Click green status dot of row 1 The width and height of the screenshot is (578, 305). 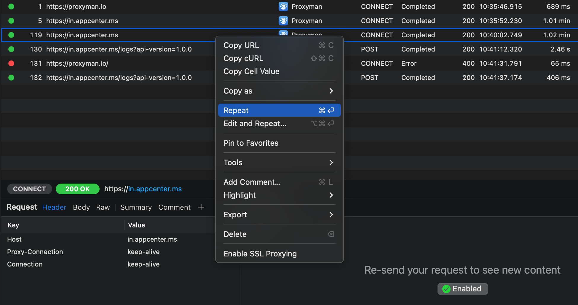click(11, 7)
